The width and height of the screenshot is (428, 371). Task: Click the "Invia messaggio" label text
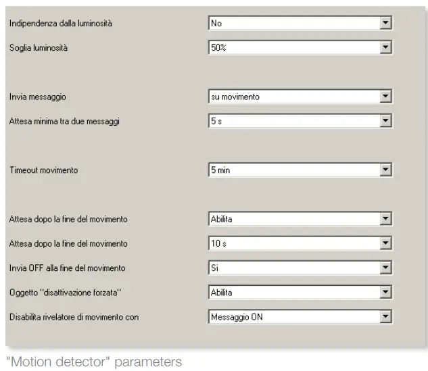coord(37,97)
